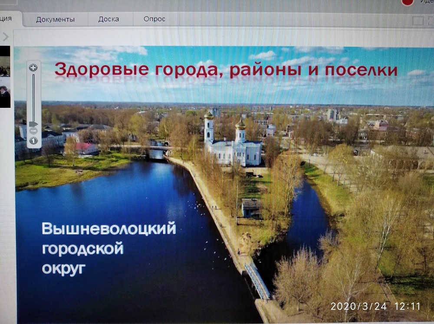Click the red recording indicator
This screenshot has width=434, height=324.
pyautogui.click(x=407, y=2)
